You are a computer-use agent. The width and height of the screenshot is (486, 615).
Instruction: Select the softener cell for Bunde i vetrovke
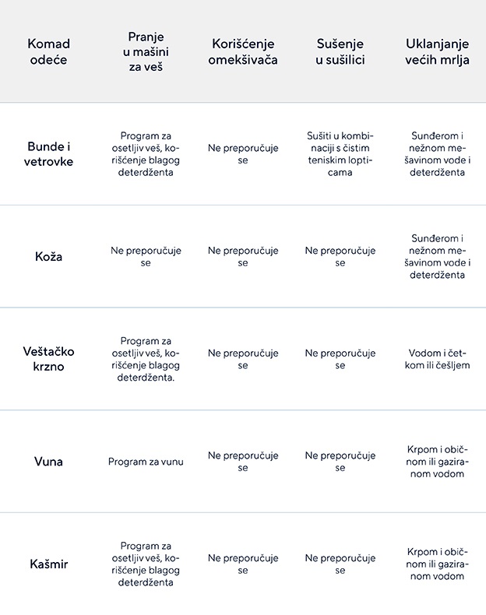point(243,154)
